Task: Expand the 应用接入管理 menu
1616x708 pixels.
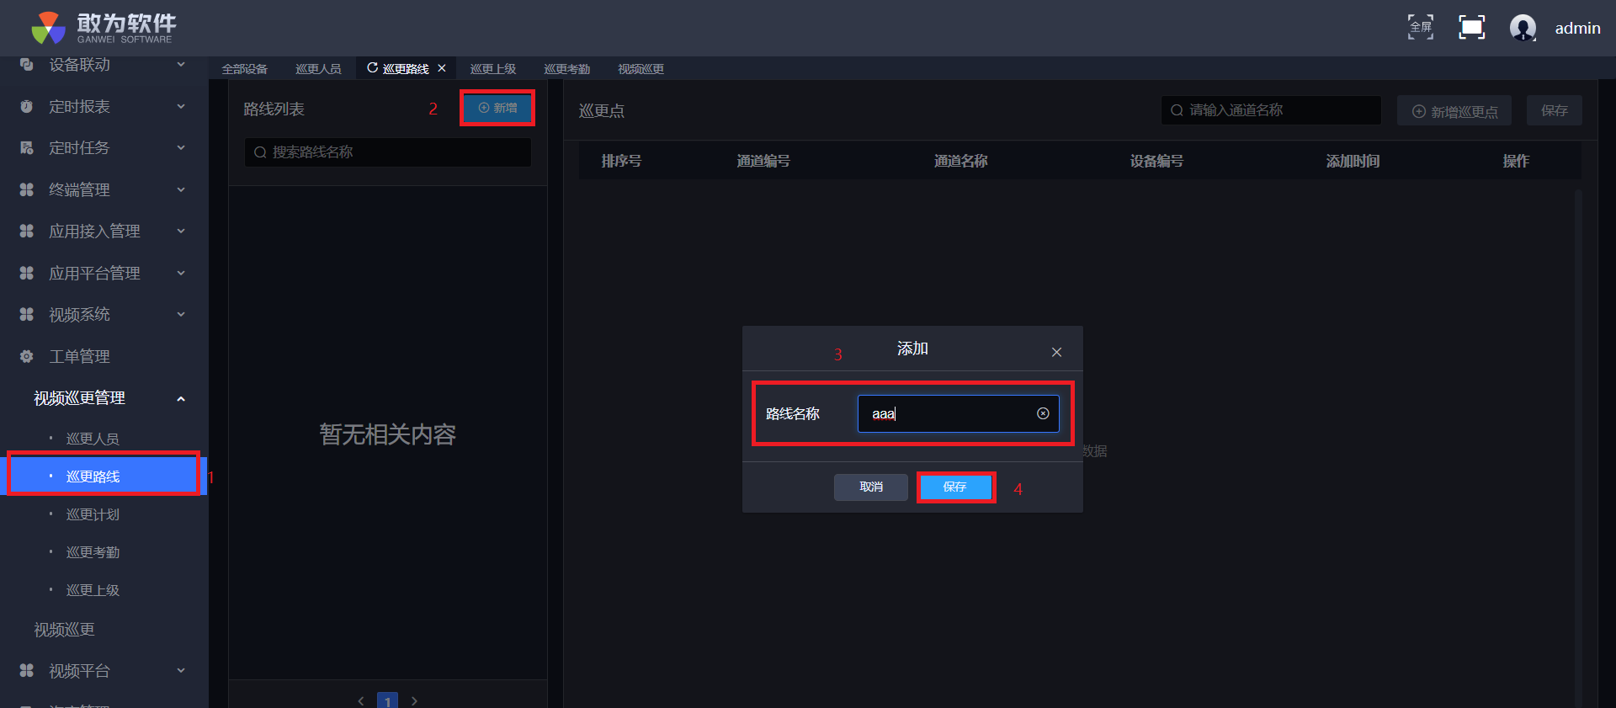Action: pyautogui.click(x=181, y=231)
